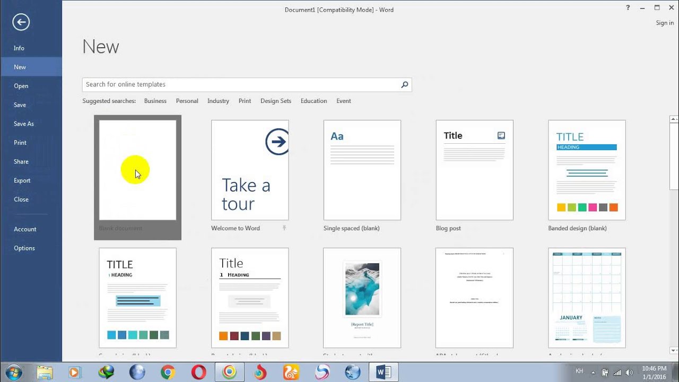Select the Title template with orange swatches
The width and height of the screenshot is (679, 382).
250,298
